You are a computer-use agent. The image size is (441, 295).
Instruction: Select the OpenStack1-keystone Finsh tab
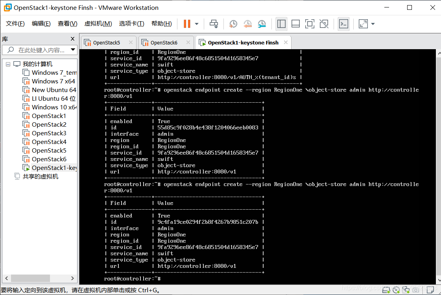[x=243, y=43]
